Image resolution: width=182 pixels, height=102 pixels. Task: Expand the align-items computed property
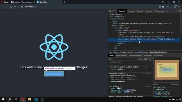pyautogui.click(x=155, y=88)
